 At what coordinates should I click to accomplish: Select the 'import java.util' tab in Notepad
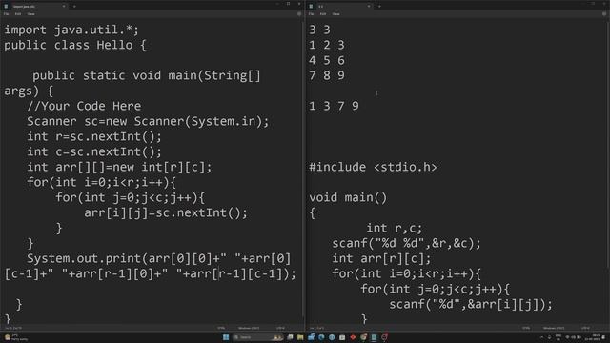(x=33, y=7)
